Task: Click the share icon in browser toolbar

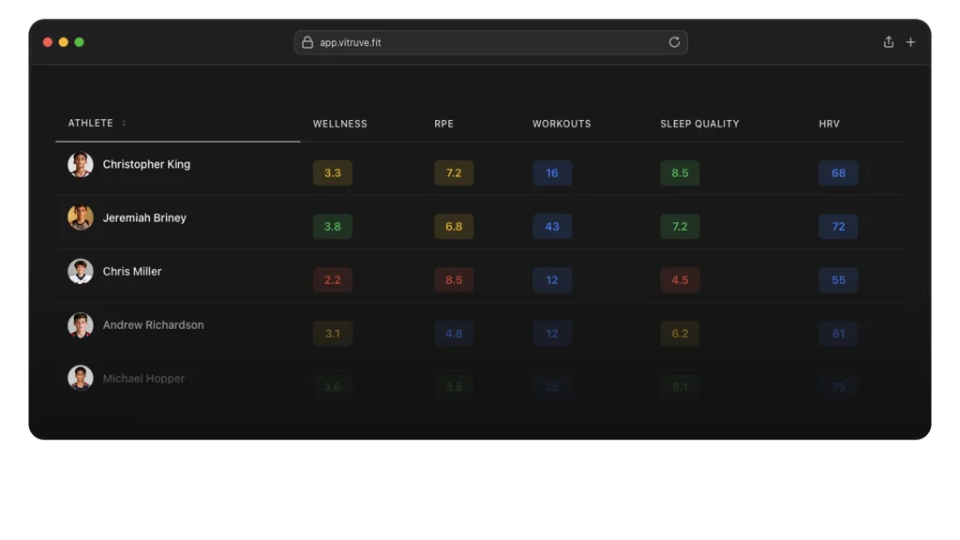Action: click(x=889, y=42)
